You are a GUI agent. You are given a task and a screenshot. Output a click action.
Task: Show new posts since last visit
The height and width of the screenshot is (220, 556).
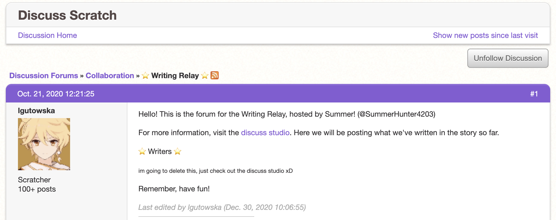[485, 35]
